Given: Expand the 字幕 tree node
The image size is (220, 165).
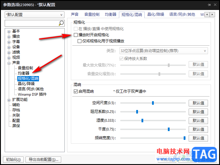Looking at the screenshot, I should (9, 42).
